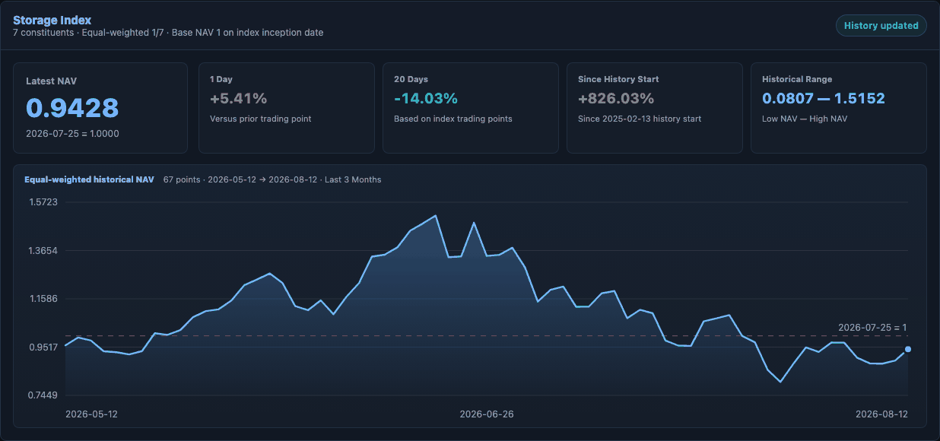
Task: Click the 0.9428 latest NAV value
Action: [x=72, y=108]
